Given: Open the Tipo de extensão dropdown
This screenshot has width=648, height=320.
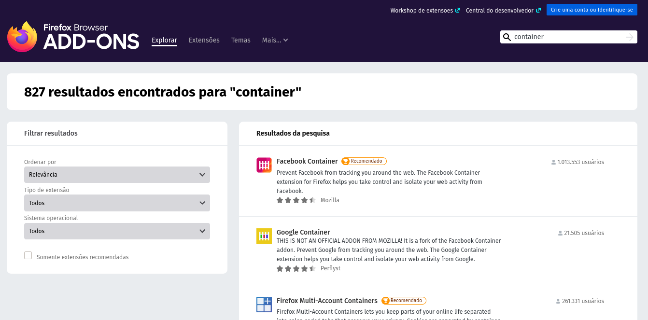Looking at the screenshot, I should point(117,203).
